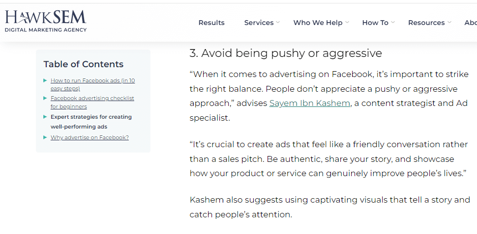Select the Who We Help menu label
The width and height of the screenshot is (477, 234).
[x=318, y=23]
